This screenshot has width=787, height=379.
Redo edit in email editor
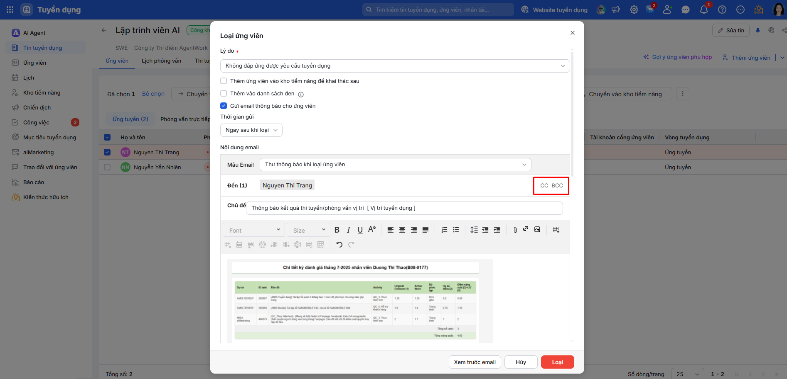point(351,245)
